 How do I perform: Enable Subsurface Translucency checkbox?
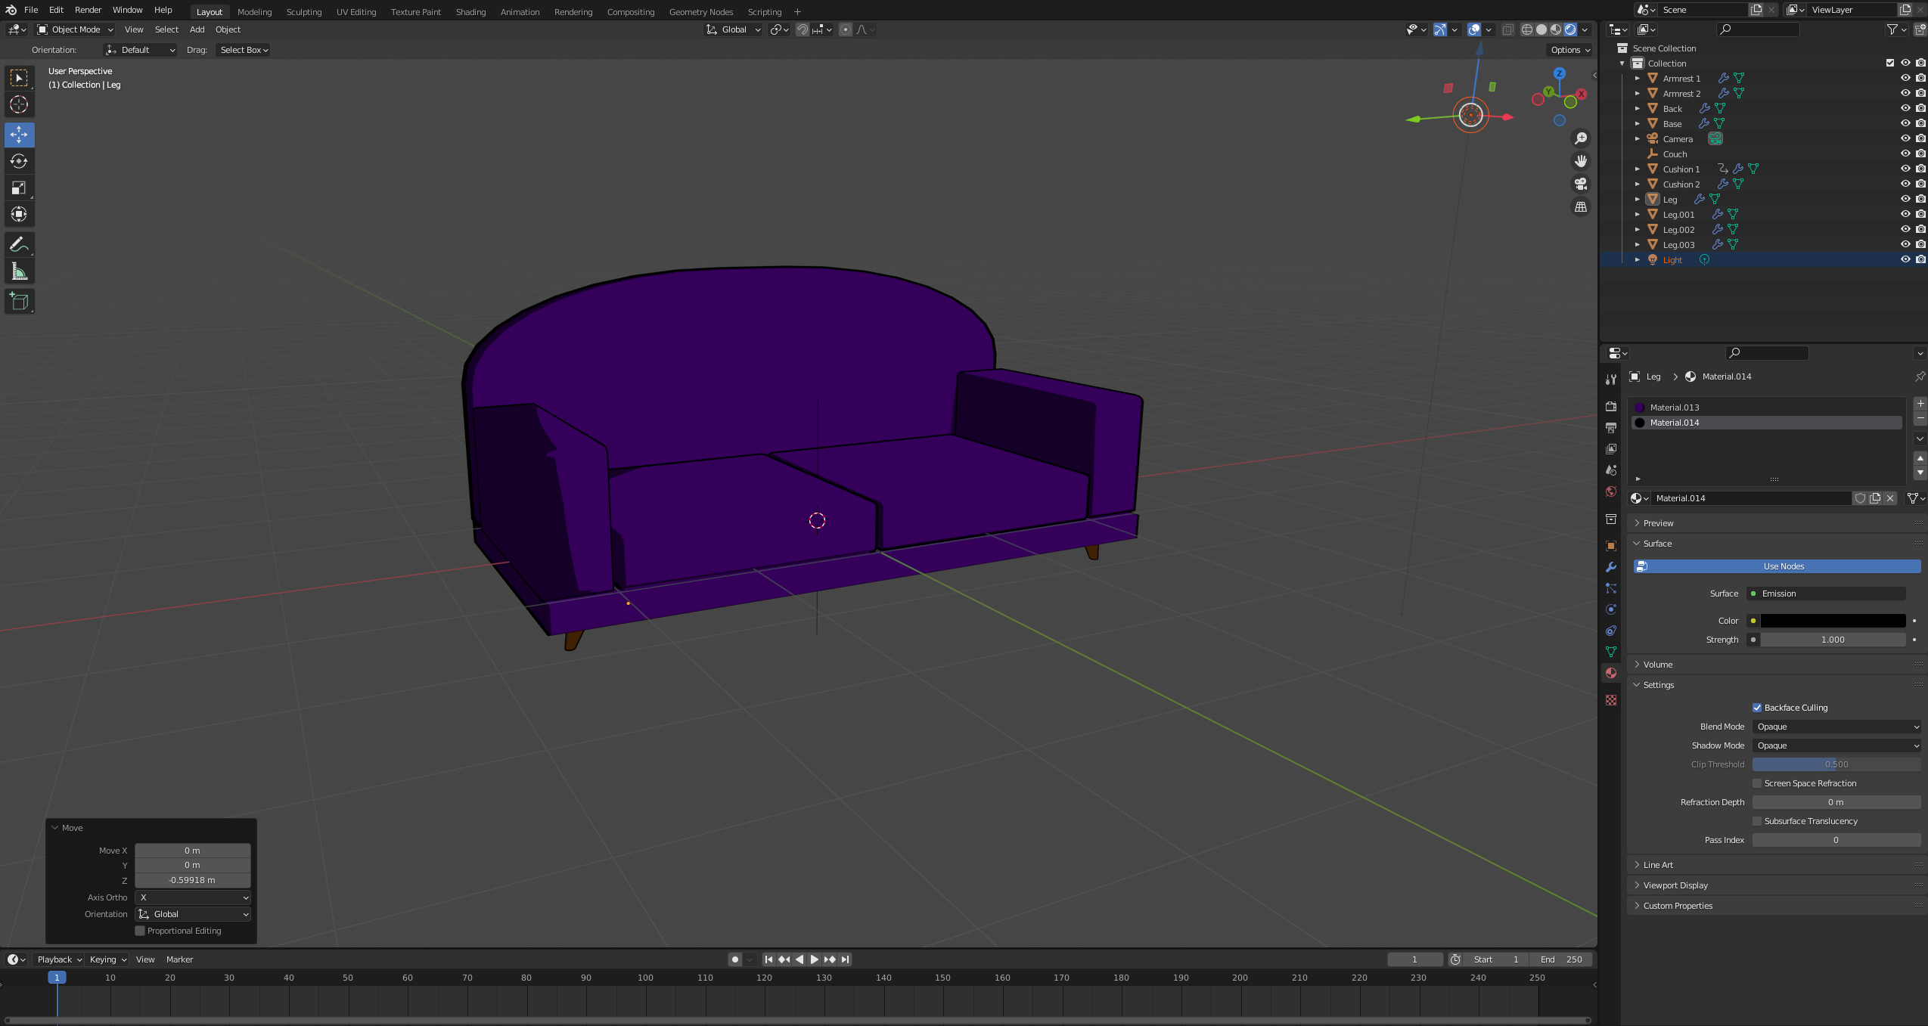click(x=1757, y=821)
